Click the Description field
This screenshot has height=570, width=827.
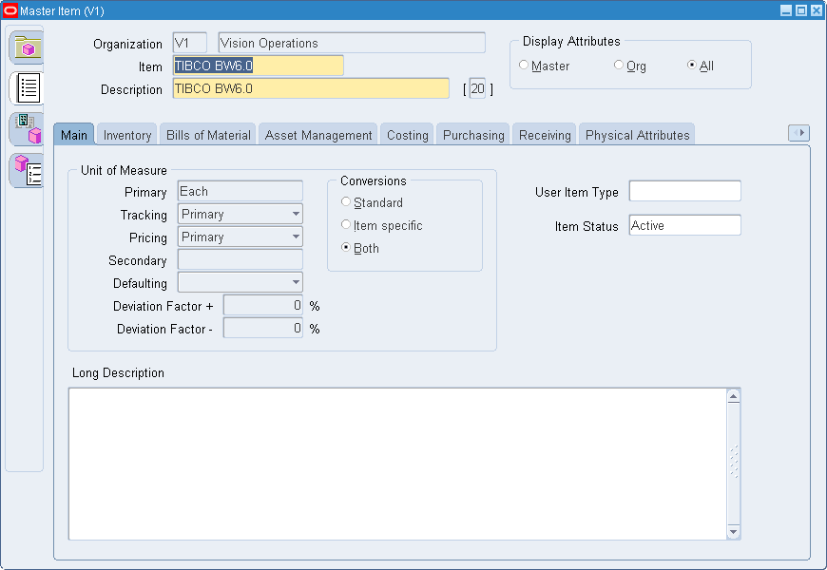311,88
